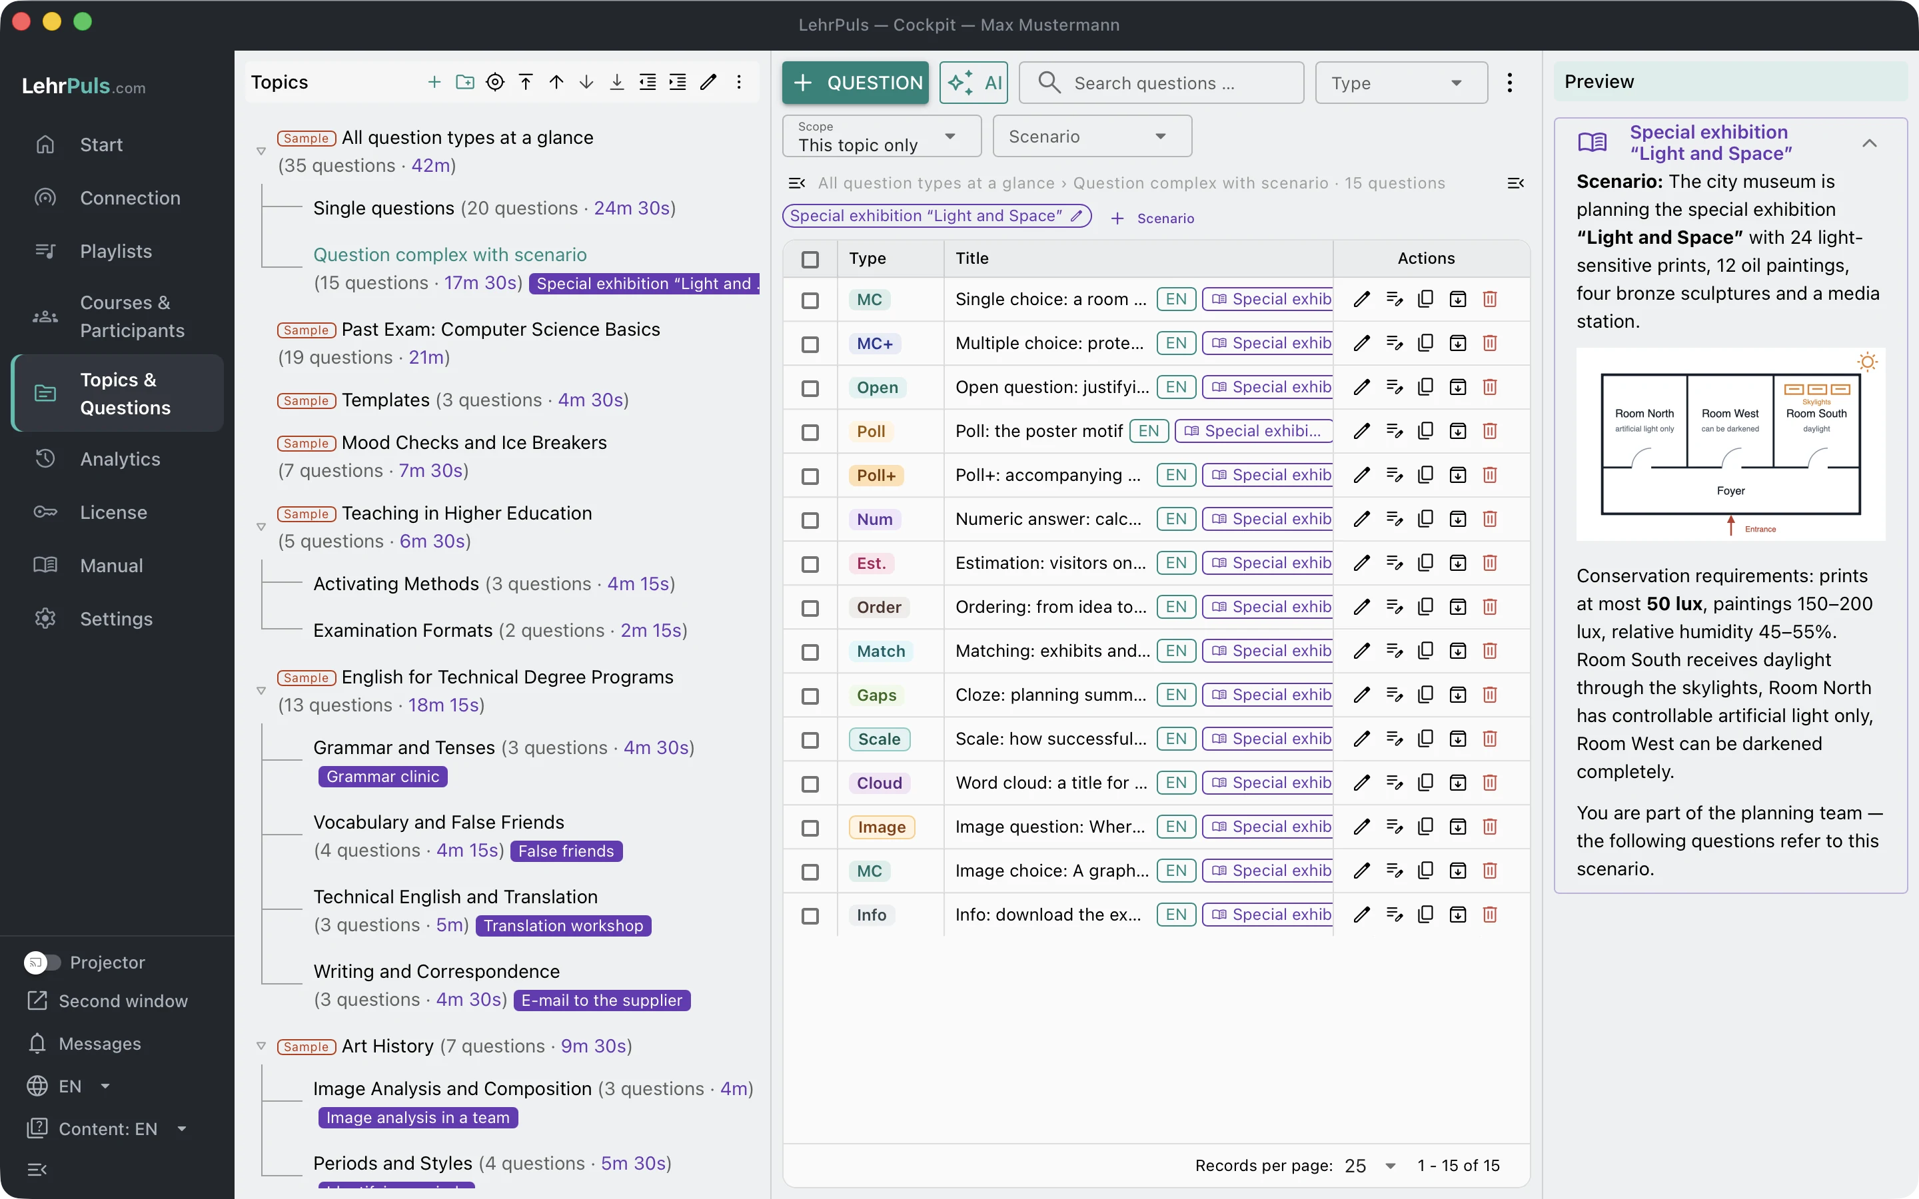Open the three-dot menu in Topics toolbar
The image size is (1919, 1199).
(x=738, y=82)
